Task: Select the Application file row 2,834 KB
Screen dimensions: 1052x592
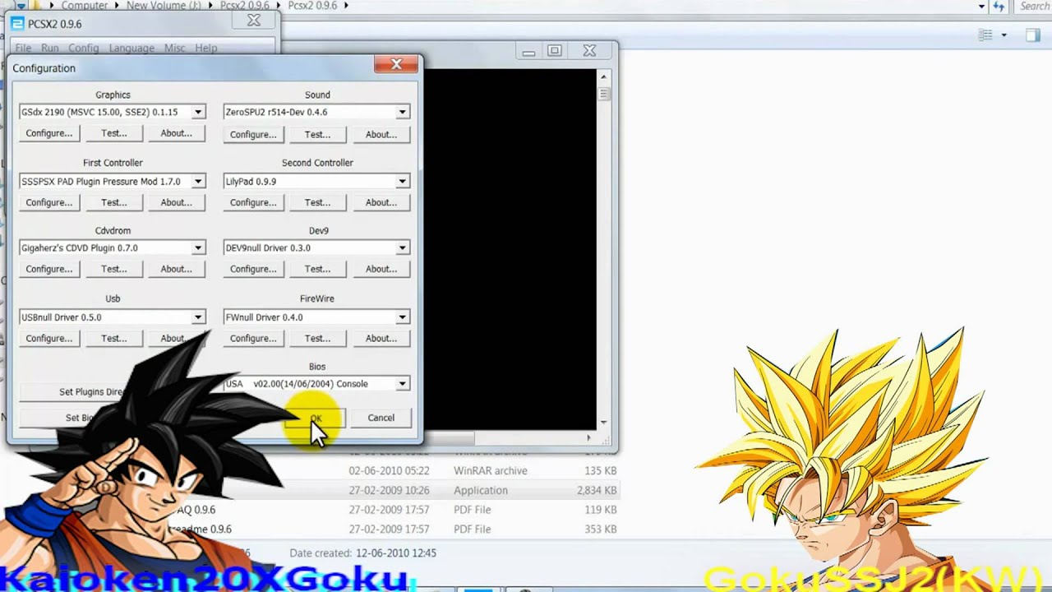Action: pyautogui.click(x=481, y=490)
